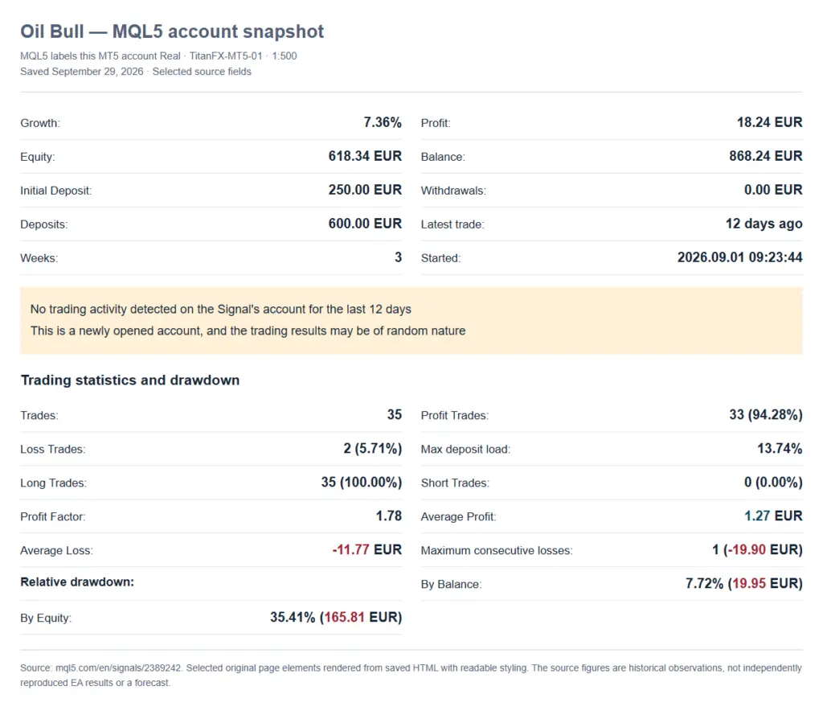This screenshot has width=823, height=711.
Task: Click the 'Relative drawdown:' label
Action: pos(77,582)
